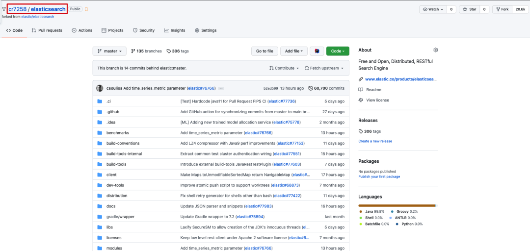Expand the commit message ellipsis button
This screenshot has height=251, width=530.
click(x=221, y=88)
